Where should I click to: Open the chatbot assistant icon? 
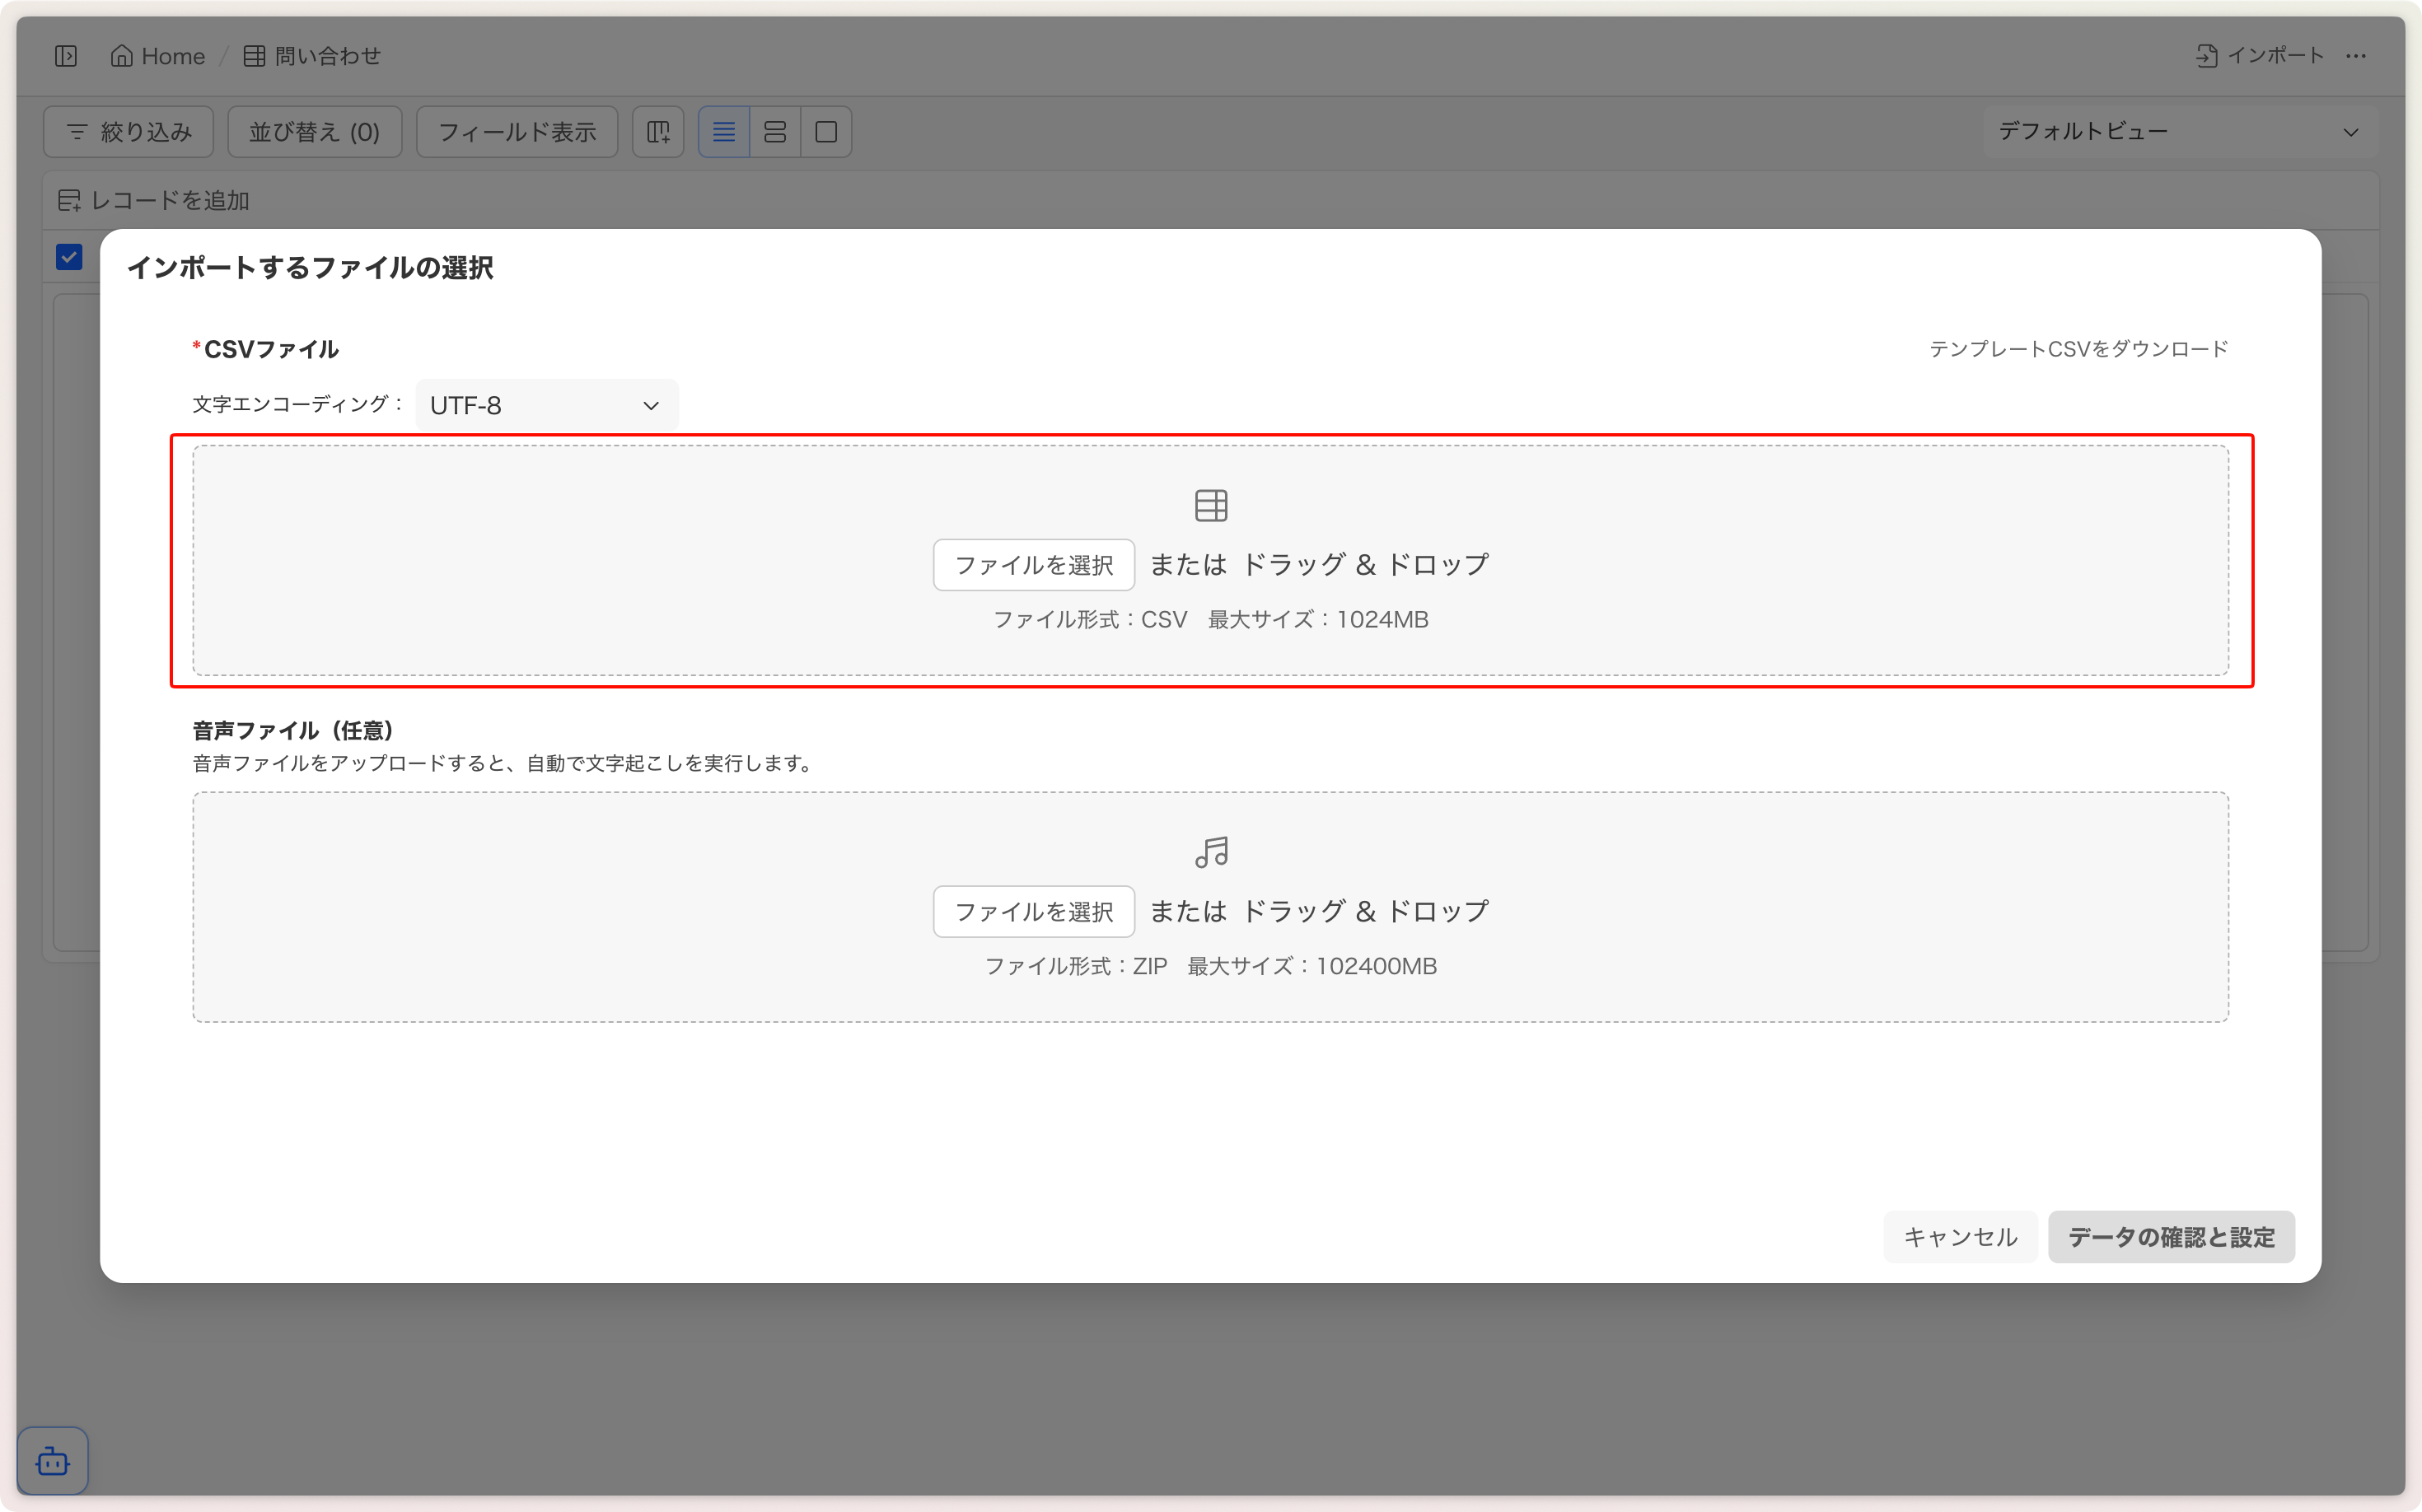click(53, 1461)
